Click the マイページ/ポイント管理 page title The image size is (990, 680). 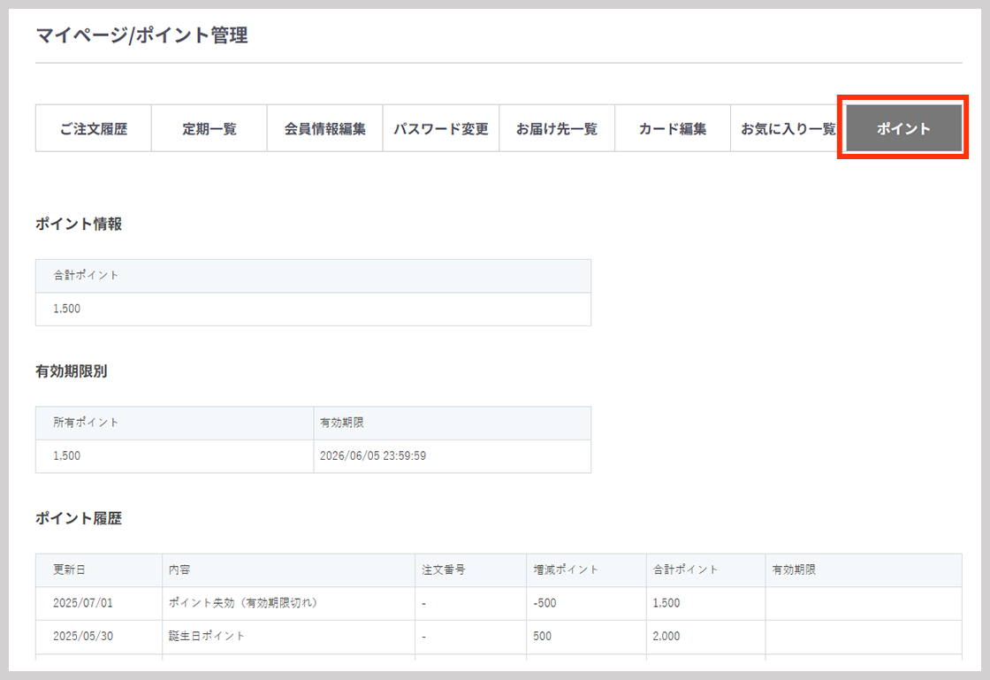(x=141, y=35)
